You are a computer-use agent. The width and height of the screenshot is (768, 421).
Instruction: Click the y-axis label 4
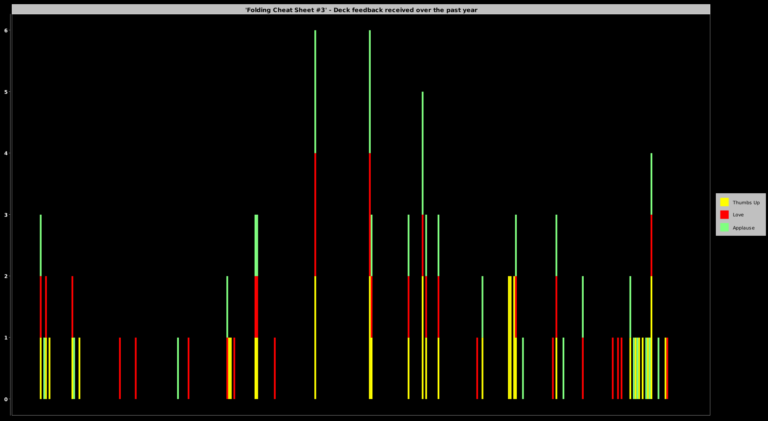(x=6, y=153)
